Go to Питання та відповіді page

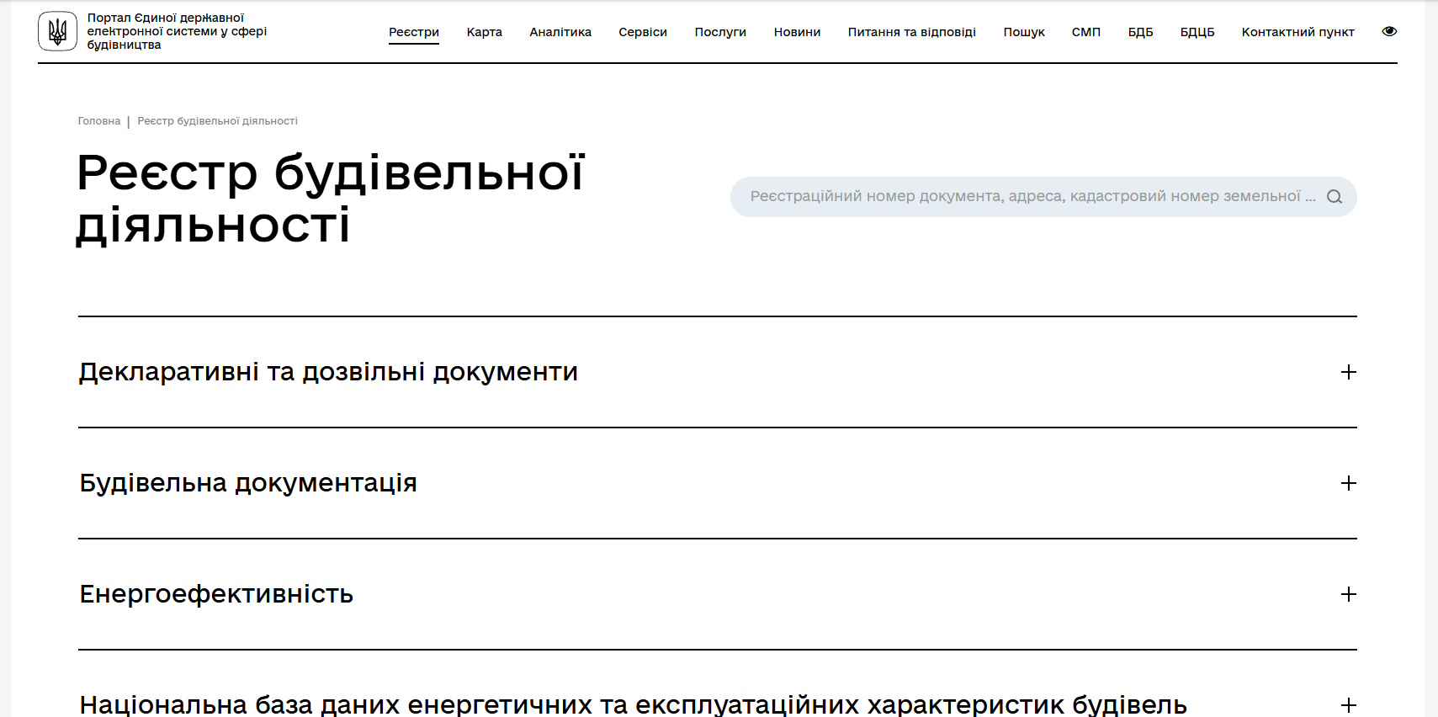[912, 32]
